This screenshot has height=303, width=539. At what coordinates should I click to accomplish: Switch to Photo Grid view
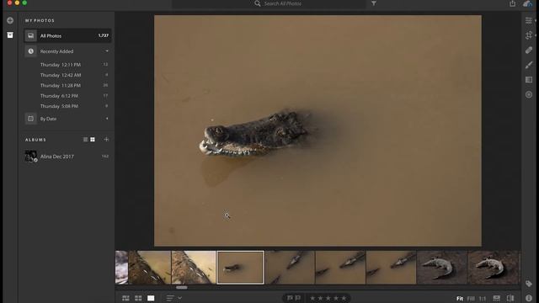pos(125,298)
